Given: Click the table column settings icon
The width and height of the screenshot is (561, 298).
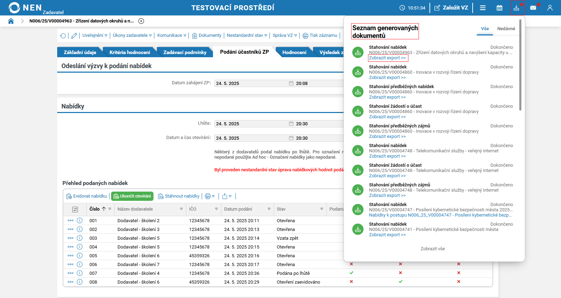Looking at the screenshot, I should click(x=75, y=209).
